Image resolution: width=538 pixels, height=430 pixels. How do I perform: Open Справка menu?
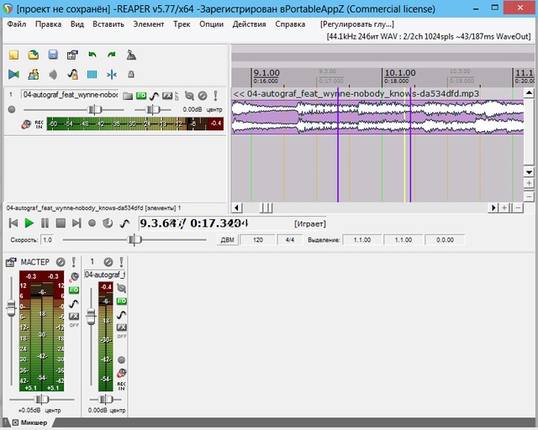pos(290,24)
